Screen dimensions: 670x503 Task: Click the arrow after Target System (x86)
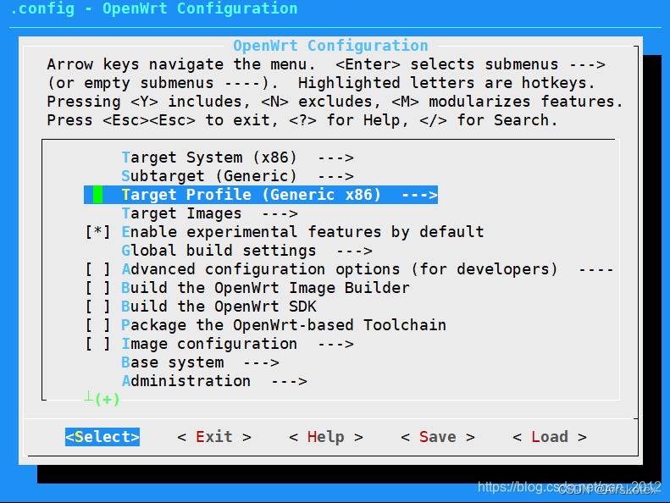pos(336,158)
